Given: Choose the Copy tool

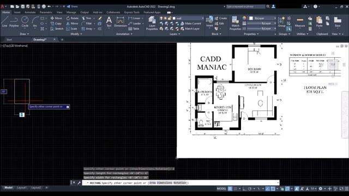Looking at the screenshot, I should pyautogui.click(x=56, y=23).
